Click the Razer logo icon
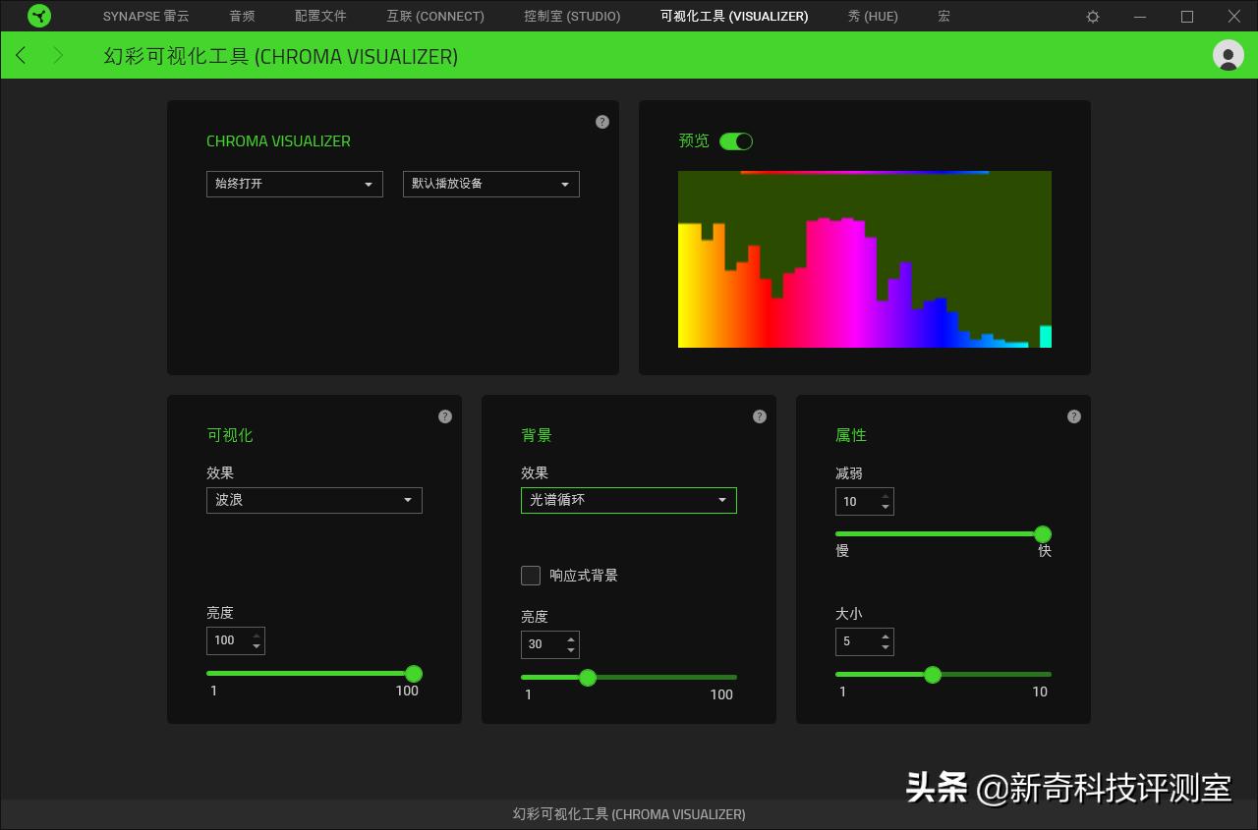Image resolution: width=1258 pixels, height=830 pixels. tap(39, 16)
